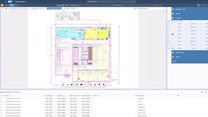
Task: Click the circle settings icon in the floating toolbar
Action: (x=91, y=84)
